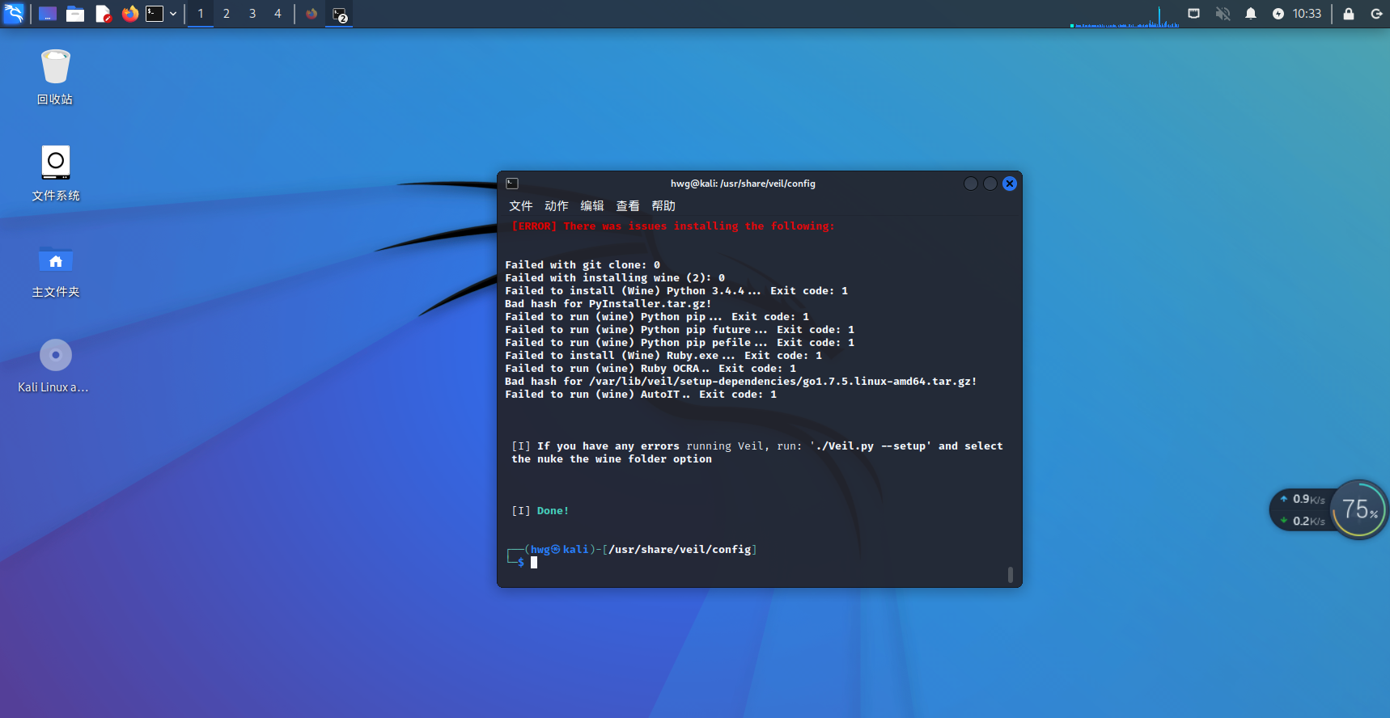Lock the screen with the padlock icon
1390x718 pixels.
point(1349,14)
